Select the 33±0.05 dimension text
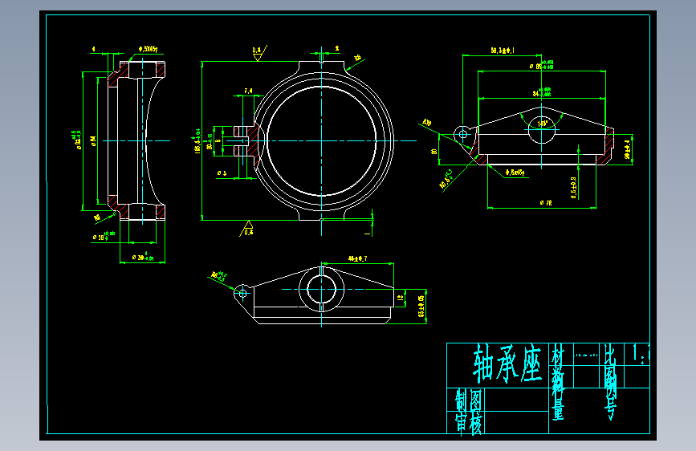This screenshot has height=451, width=696. click(x=421, y=307)
